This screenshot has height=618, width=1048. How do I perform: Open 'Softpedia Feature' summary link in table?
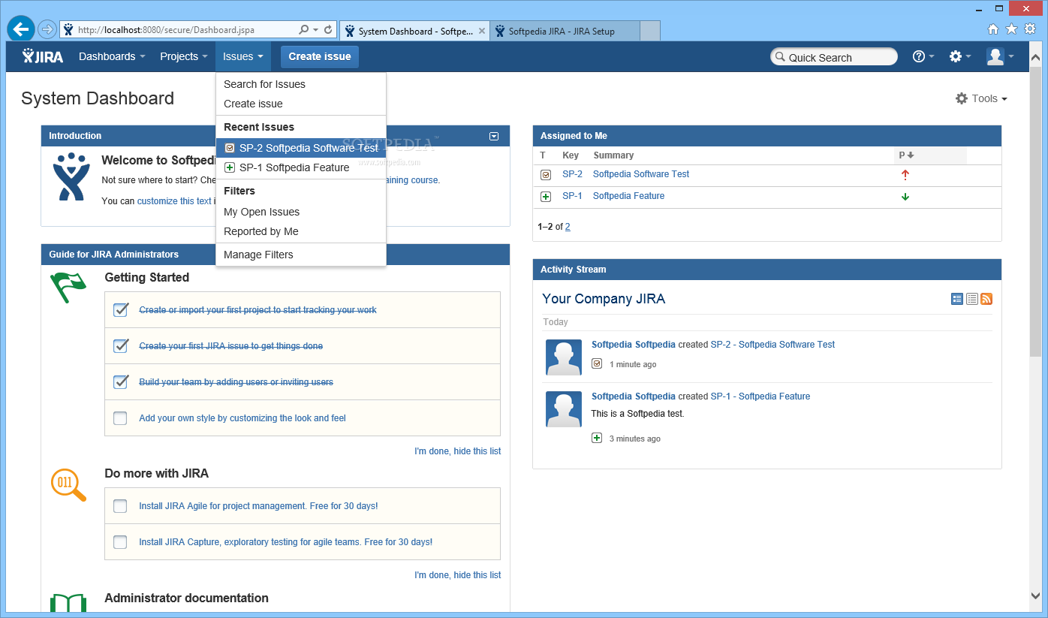628,196
